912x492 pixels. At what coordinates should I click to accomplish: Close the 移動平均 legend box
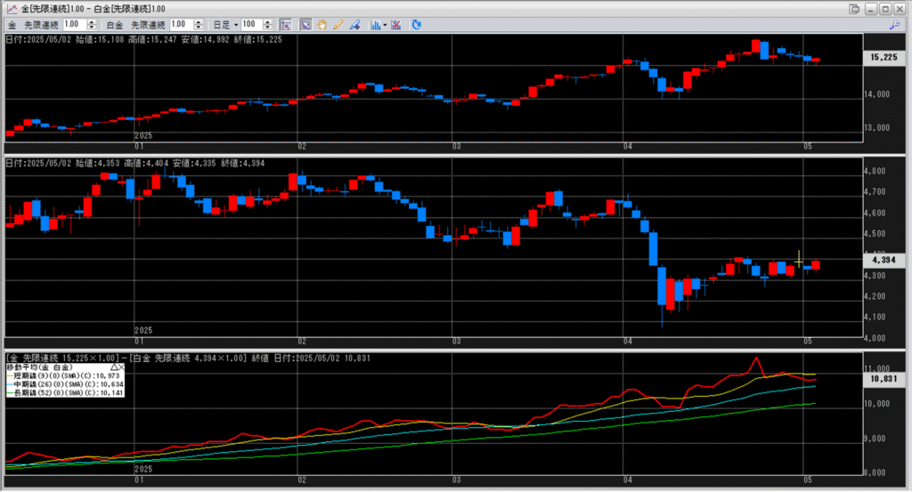pyautogui.click(x=121, y=367)
